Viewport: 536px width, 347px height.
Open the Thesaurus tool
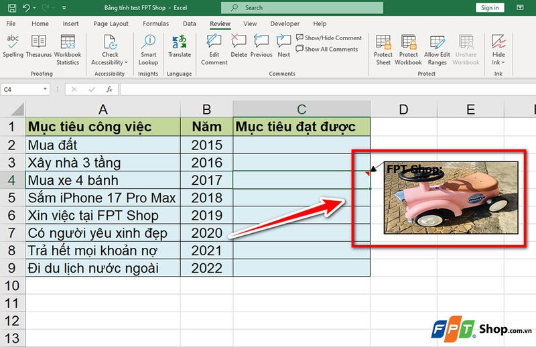(x=39, y=46)
